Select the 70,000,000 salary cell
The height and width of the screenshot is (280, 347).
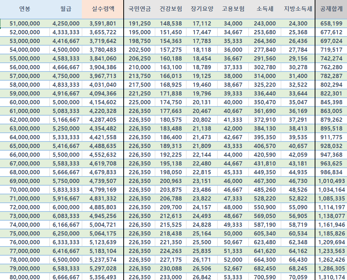25,190
